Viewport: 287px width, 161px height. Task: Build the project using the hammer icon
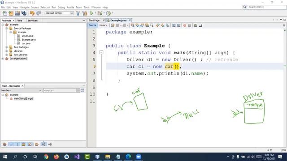[x=78, y=13]
